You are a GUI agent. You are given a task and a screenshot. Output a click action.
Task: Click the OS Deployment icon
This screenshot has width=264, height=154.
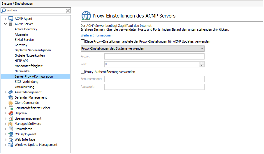pos(10,134)
